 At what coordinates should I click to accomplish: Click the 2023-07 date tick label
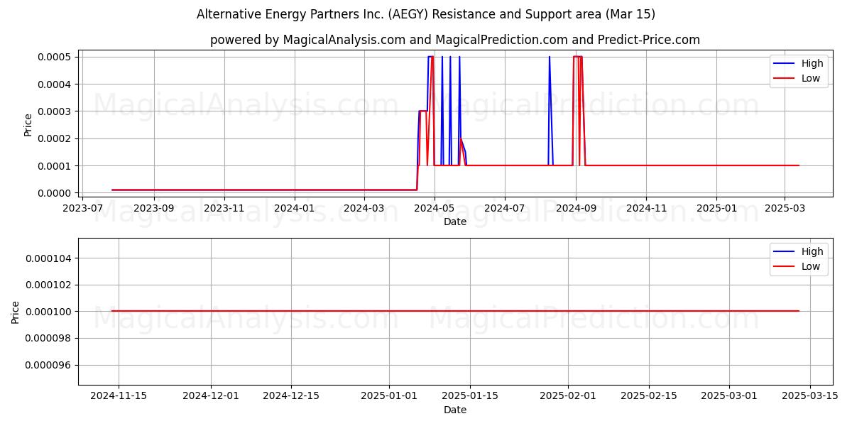click(x=83, y=208)
